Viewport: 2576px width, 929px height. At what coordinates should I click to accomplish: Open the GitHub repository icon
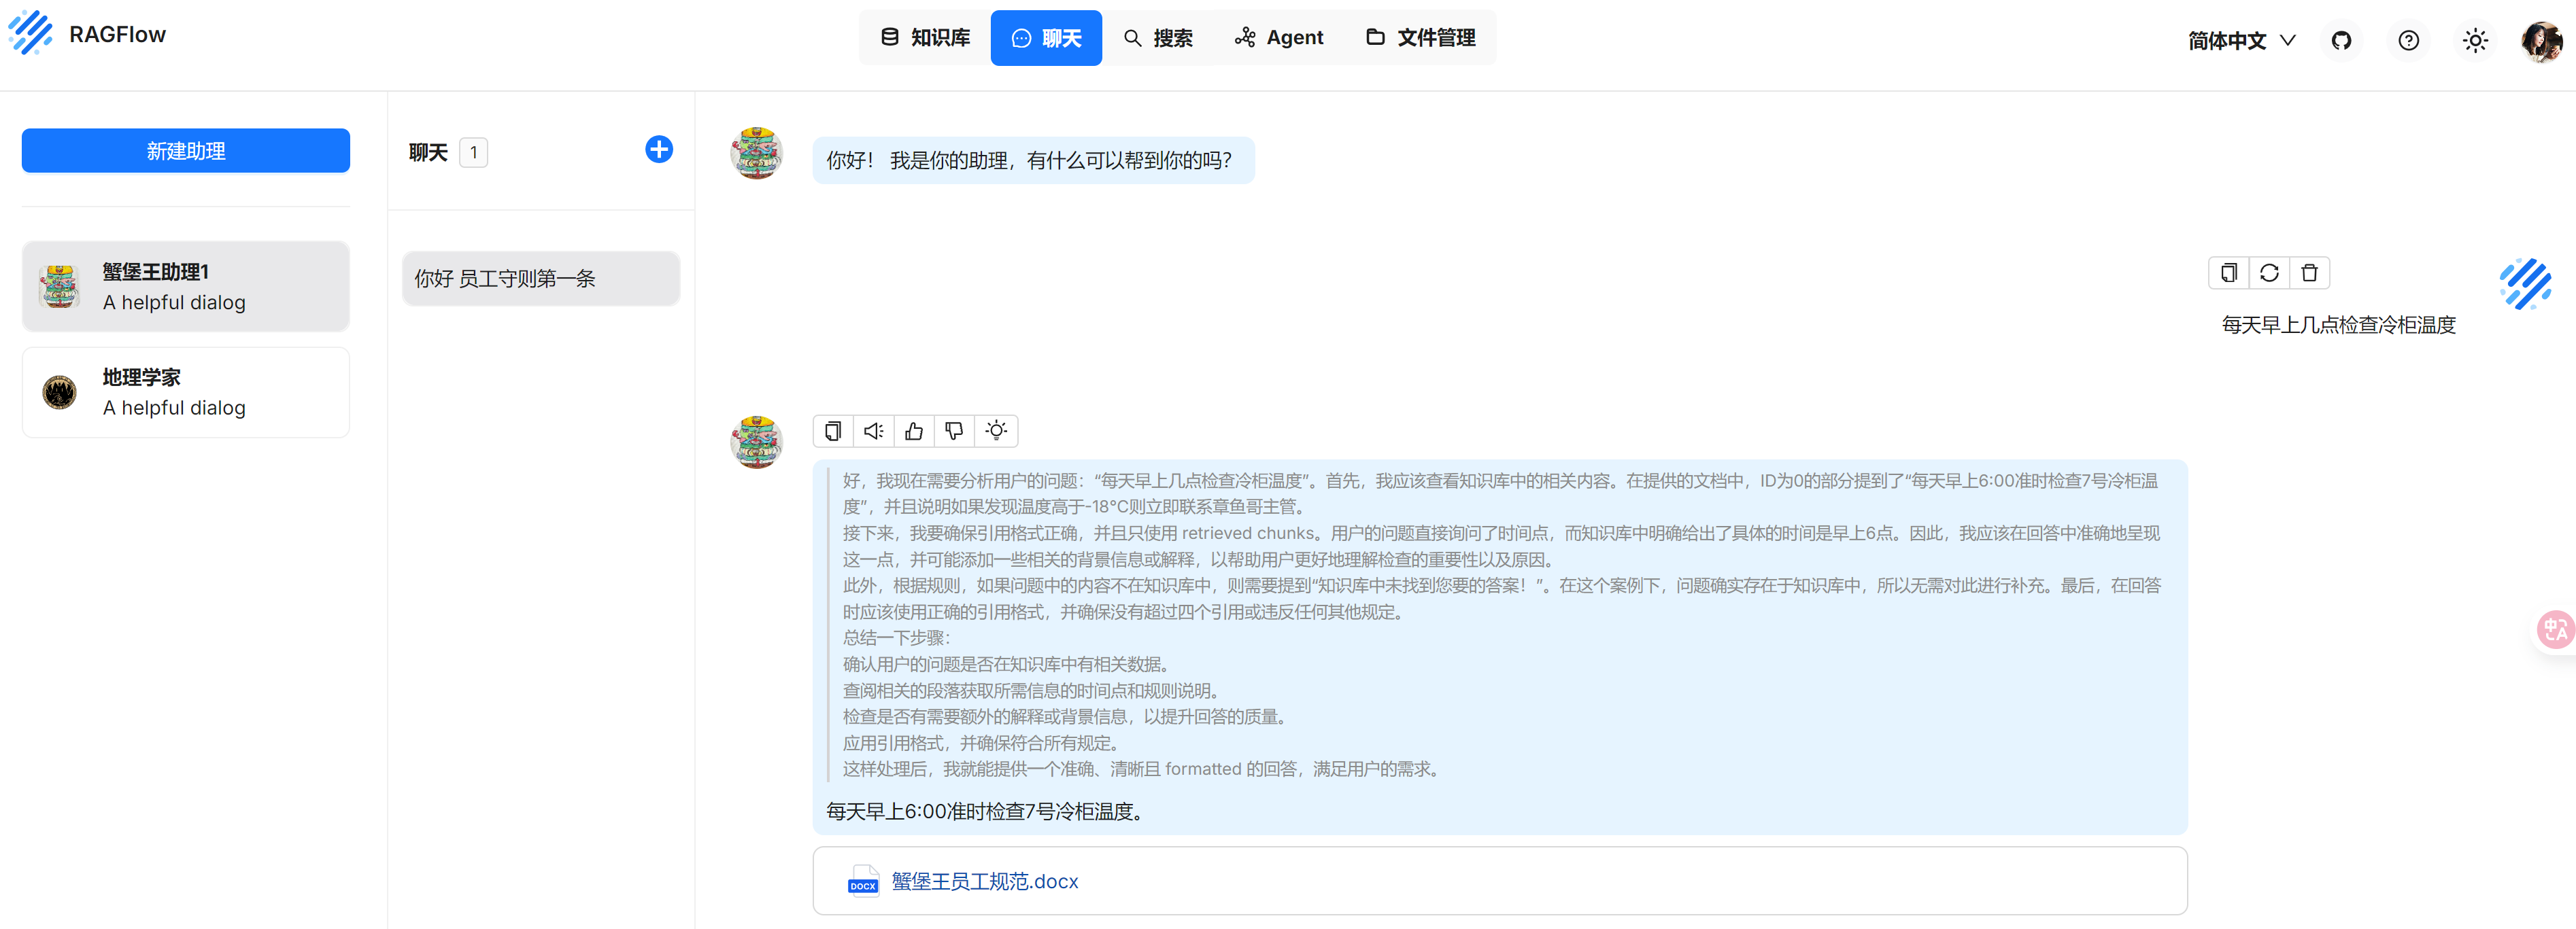pyautogui.click(x=2341, y=40)
